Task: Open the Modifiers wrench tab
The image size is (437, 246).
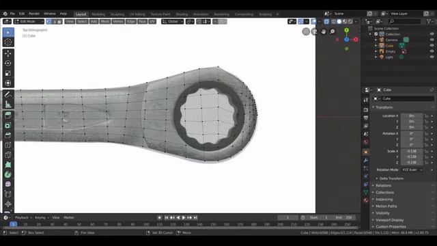Action: point(366,160)
